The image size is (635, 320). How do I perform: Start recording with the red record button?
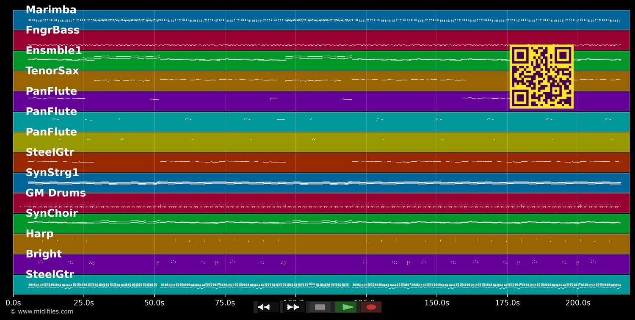pyautogui.click(x=371, y=307)
